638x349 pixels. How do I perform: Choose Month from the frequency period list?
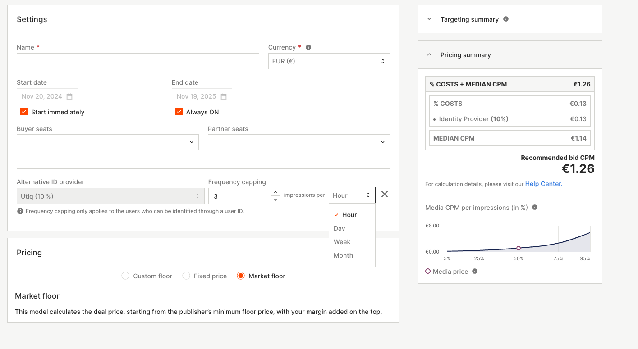(343, 255)
